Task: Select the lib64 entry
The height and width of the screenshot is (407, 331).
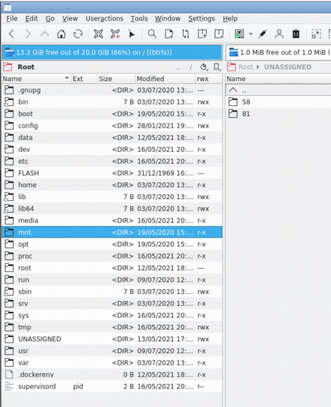Action: (112, 209)
